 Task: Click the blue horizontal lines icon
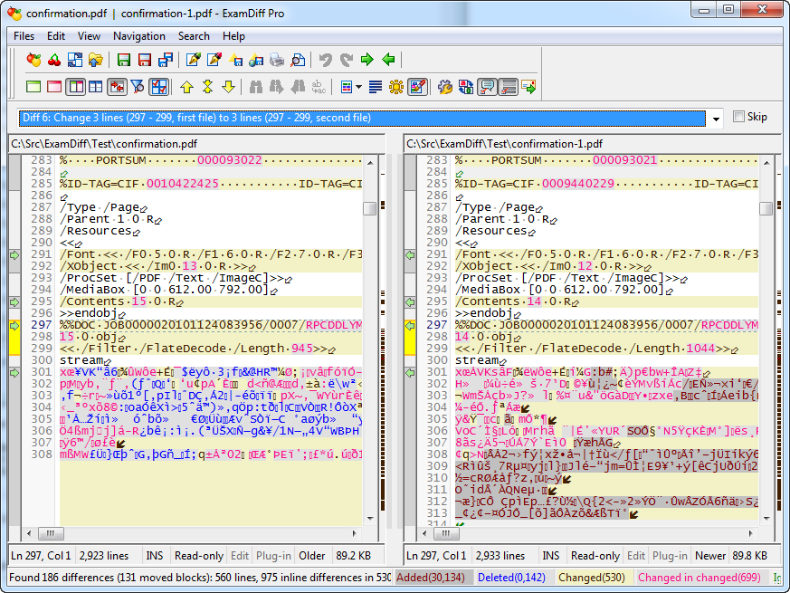376,87
